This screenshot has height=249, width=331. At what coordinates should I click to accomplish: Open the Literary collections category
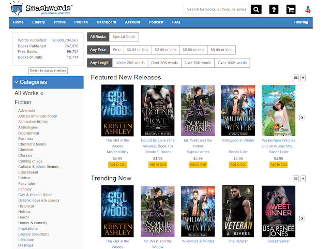click(x=34, y=234)
